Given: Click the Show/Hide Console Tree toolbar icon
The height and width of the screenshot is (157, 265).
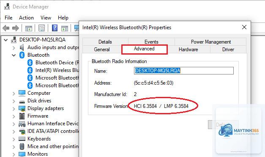Looking at the screenshot, I should point(29,28).
